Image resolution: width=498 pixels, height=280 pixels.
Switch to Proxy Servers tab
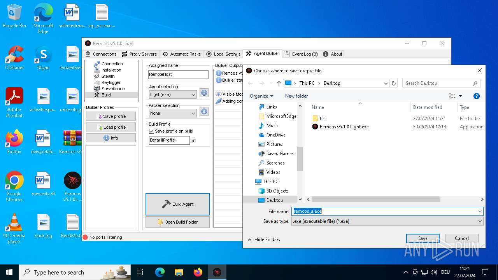(139, 54)
